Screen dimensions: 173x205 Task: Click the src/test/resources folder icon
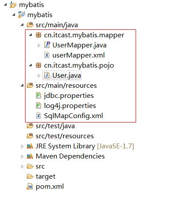[x=30, y=136]
